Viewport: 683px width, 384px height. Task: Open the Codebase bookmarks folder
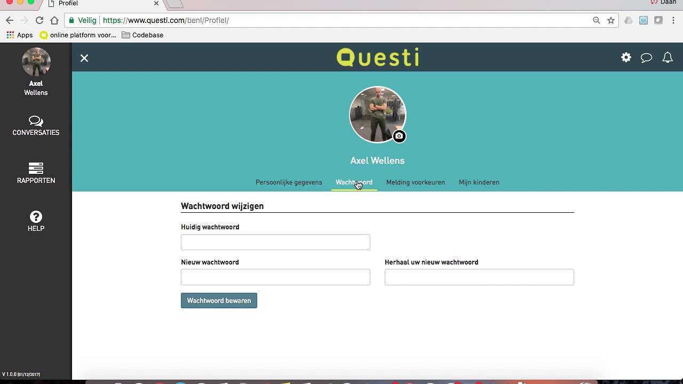click(x=142, y=35)
